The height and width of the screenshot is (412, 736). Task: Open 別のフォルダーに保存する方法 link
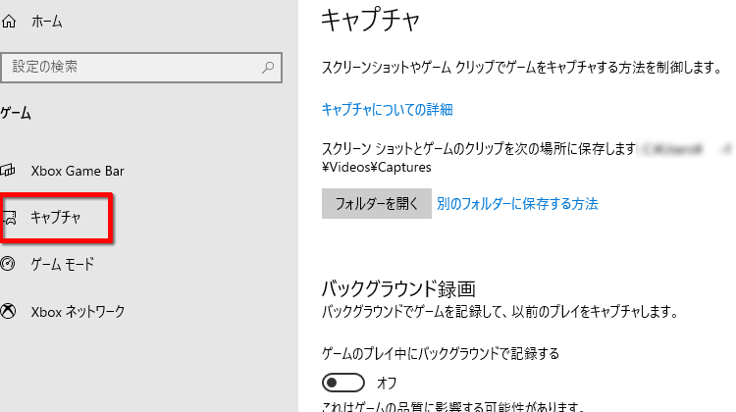pyautogui.click(x=517, y=204)
